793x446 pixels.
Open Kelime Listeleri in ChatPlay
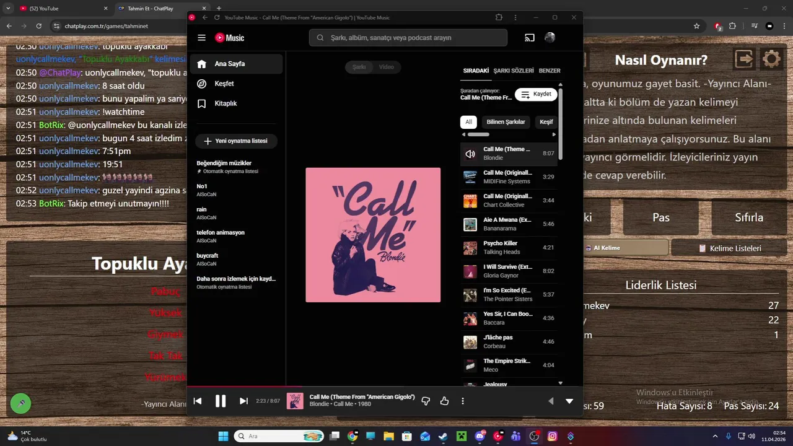coord(729,248)
